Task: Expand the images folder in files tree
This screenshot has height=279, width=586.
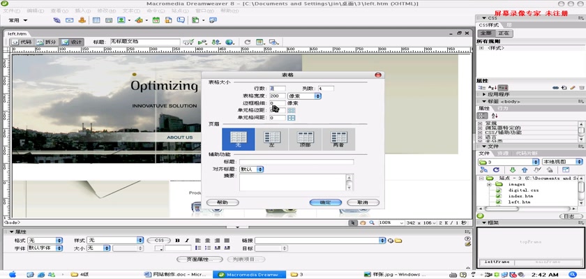Action: tap(489, 184)
